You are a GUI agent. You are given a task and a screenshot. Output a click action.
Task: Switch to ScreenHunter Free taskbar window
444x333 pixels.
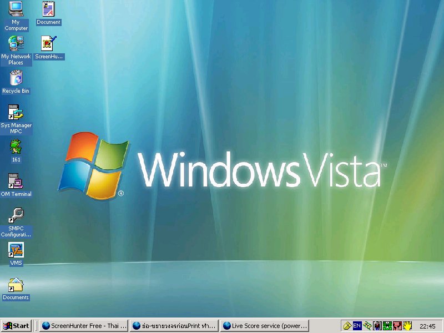(84, 326)
